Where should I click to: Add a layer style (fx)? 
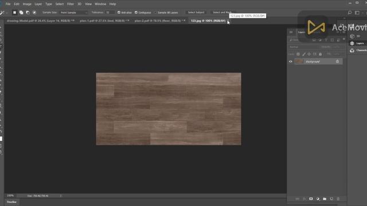[x=304, y=199]
